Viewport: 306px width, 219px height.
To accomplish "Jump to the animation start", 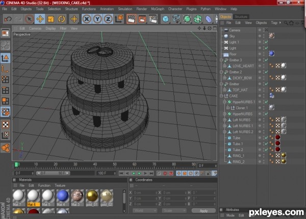I will click(121, 173).
